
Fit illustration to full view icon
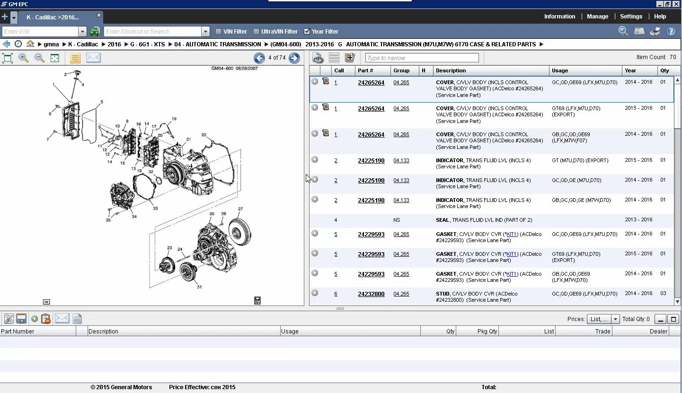coord(8,58)
